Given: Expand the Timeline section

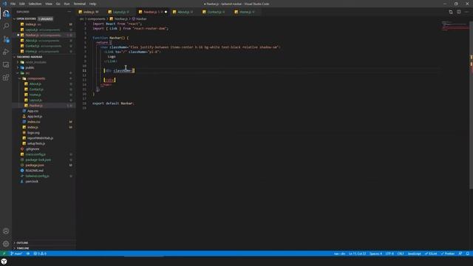Looking at the screenshot, I should pyautogui.click(x=23, y=248).
